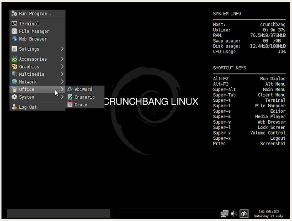Click the System gear icon
The width and height of the screenshot is (292, 221).
coord(14,97)
